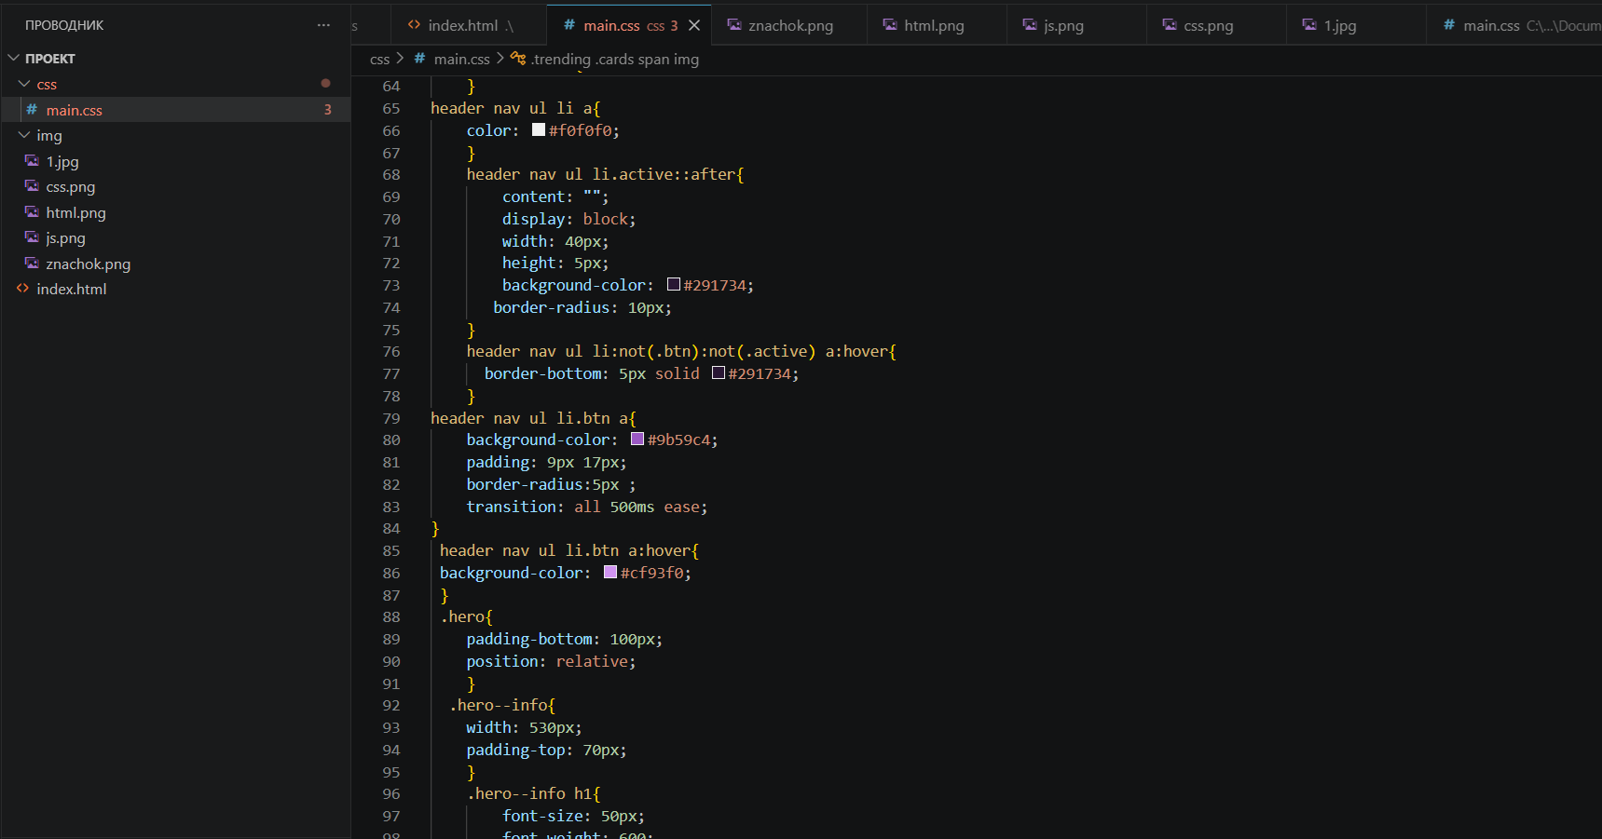Click the css breadcrumb segment
The width and height of the screenshot is (1602, 839).
[379, 59]
